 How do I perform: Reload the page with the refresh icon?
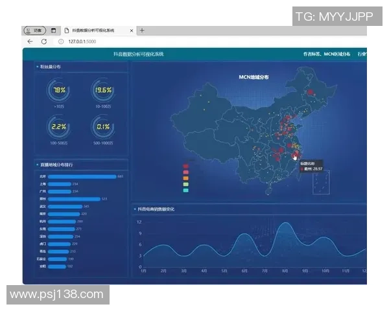(x=43, y=41)
